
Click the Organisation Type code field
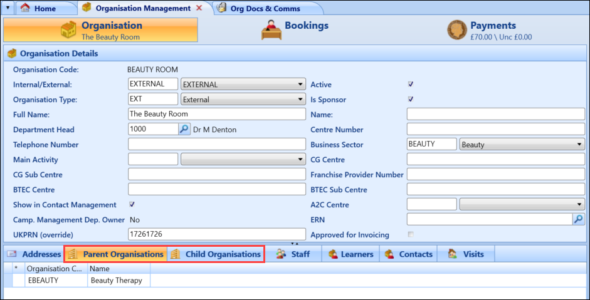(x=153, y=99)
